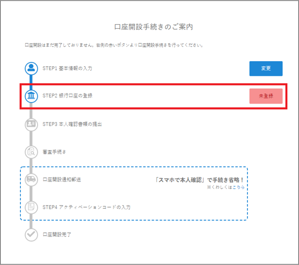Screen dimensions: 299x265
Task: Click the STEP2 bank building icon
Action: [31, 96]
